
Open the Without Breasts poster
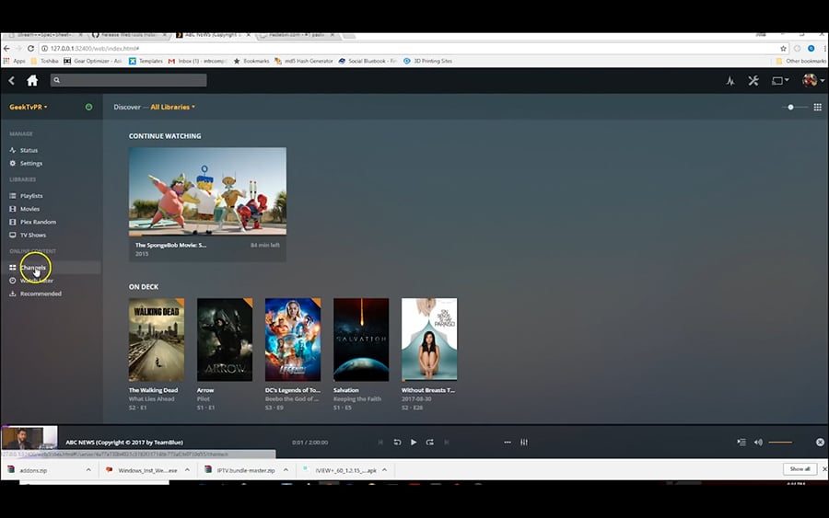coord(429,340)
